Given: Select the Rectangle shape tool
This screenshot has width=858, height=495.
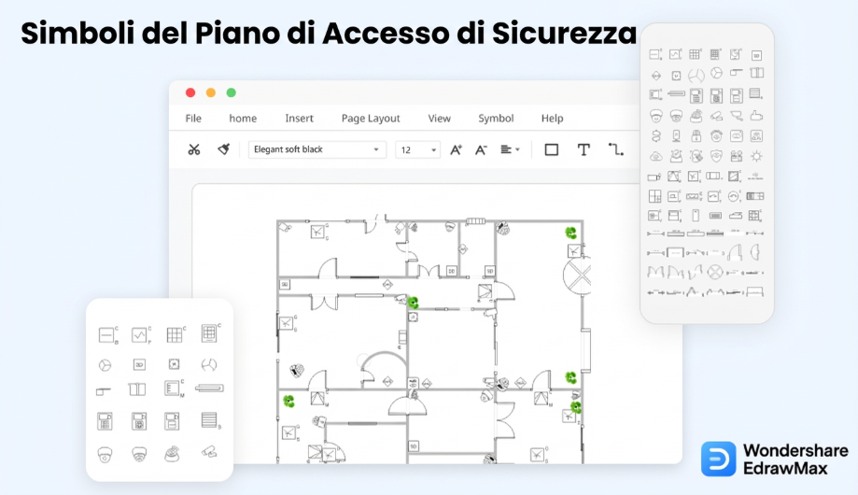Looking at the screenshot, I should coord(552,149).
